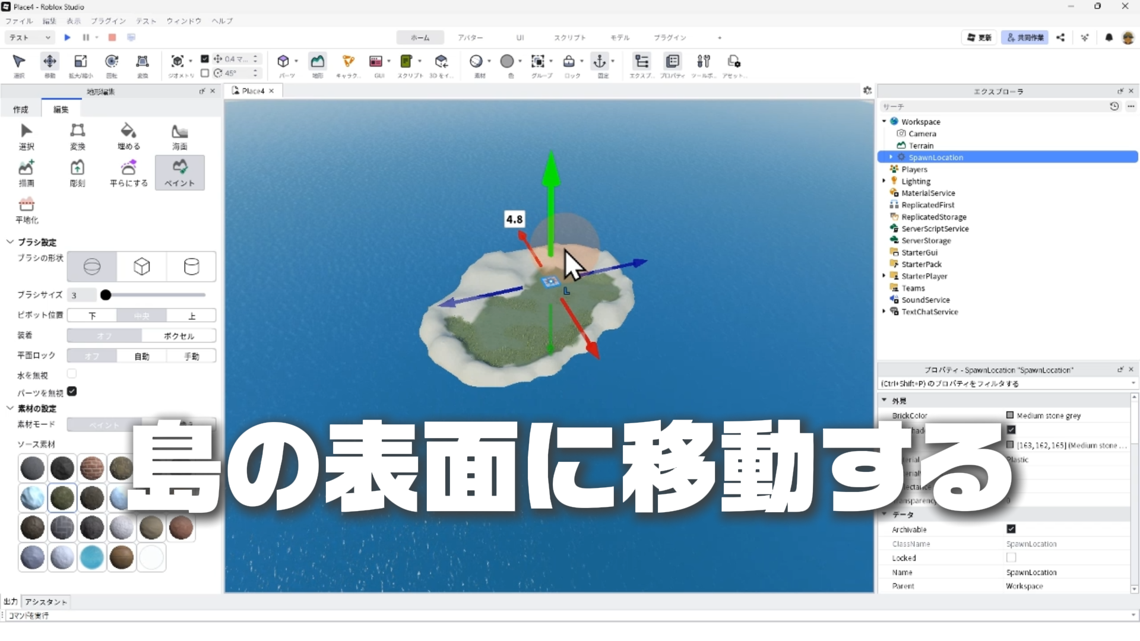
Task: Collapse the Workspace tree node
Action: click(x=884, y=122)
